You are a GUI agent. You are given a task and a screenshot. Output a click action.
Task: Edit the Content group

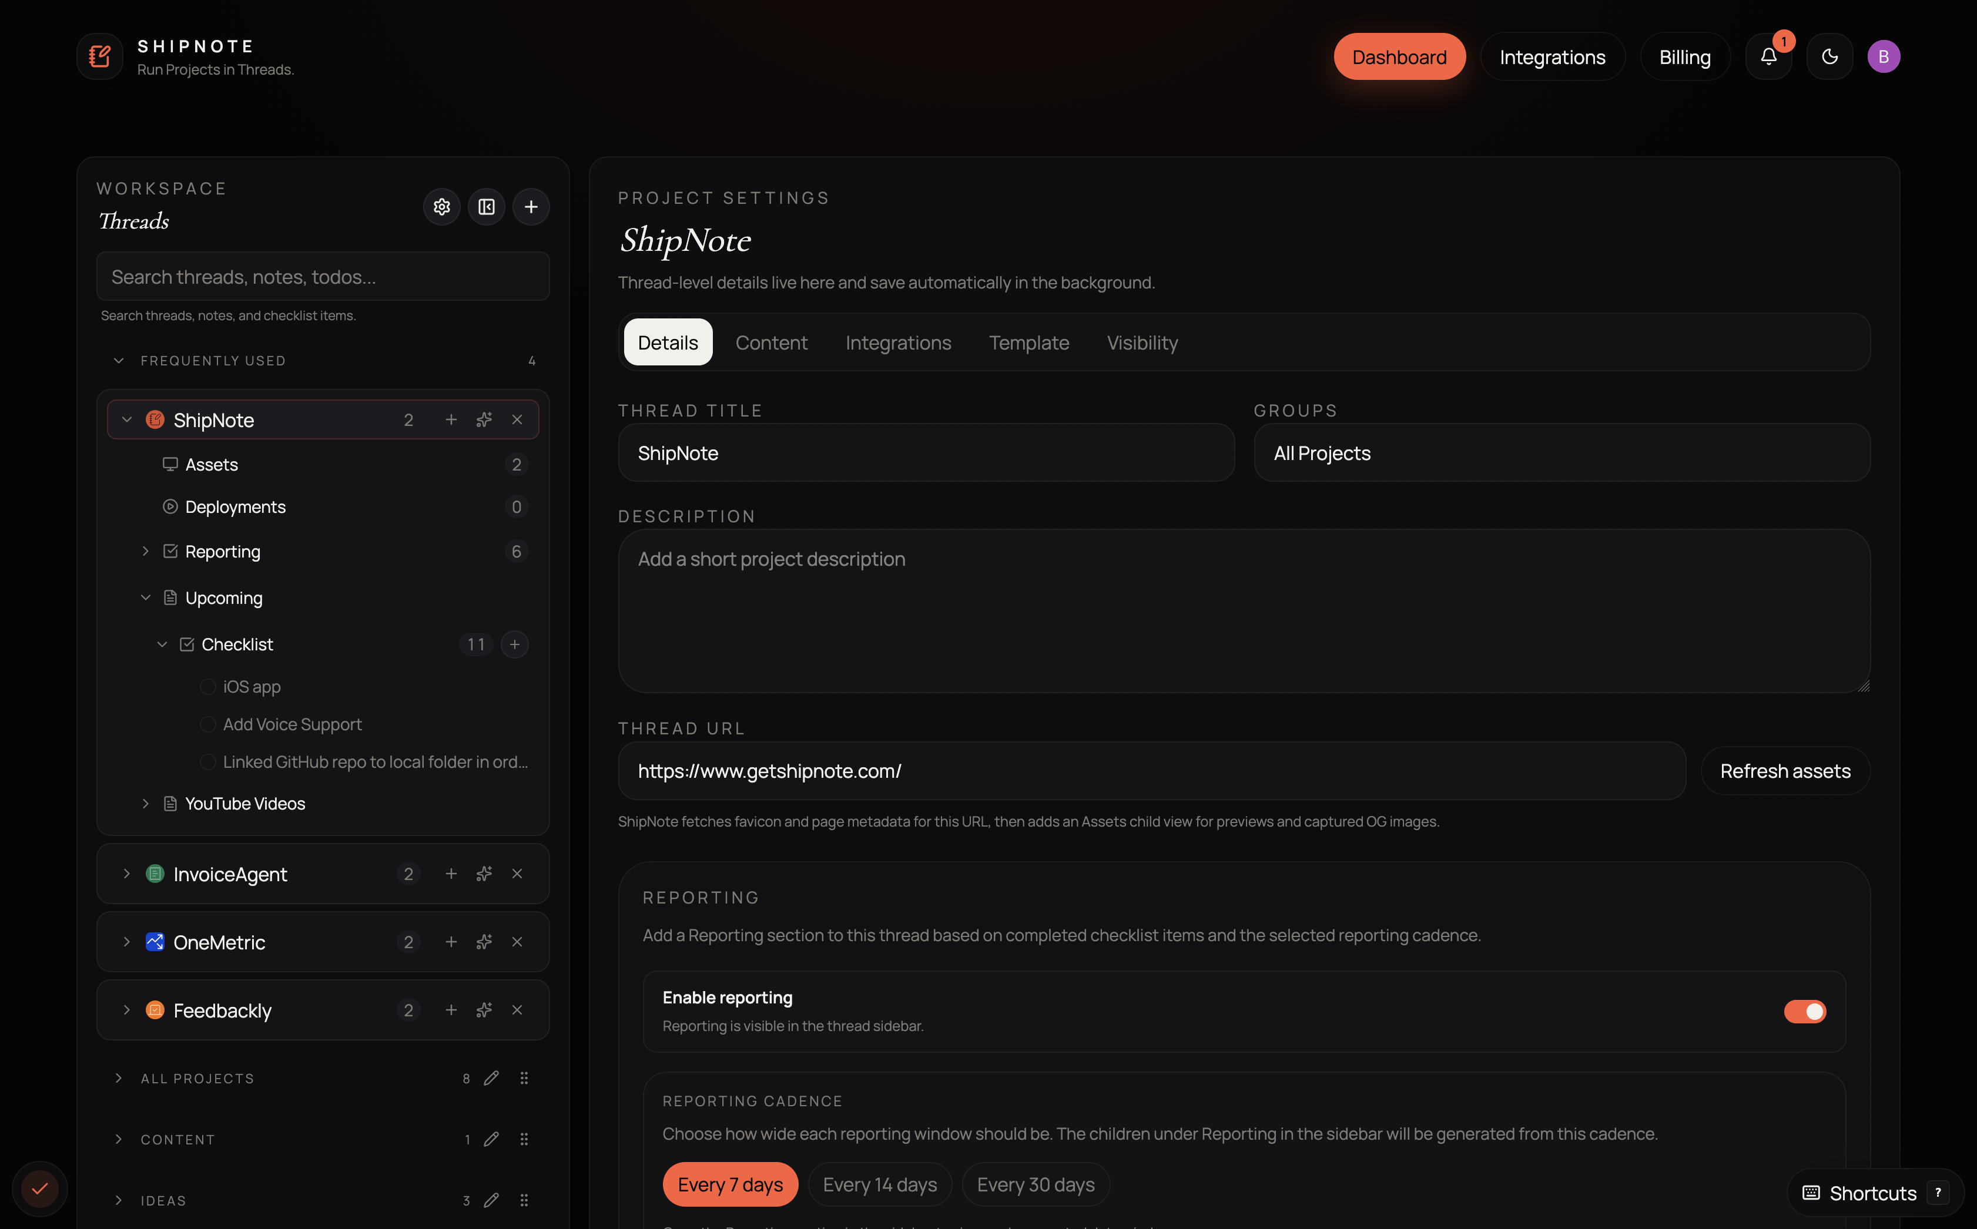pos(491,1139)
